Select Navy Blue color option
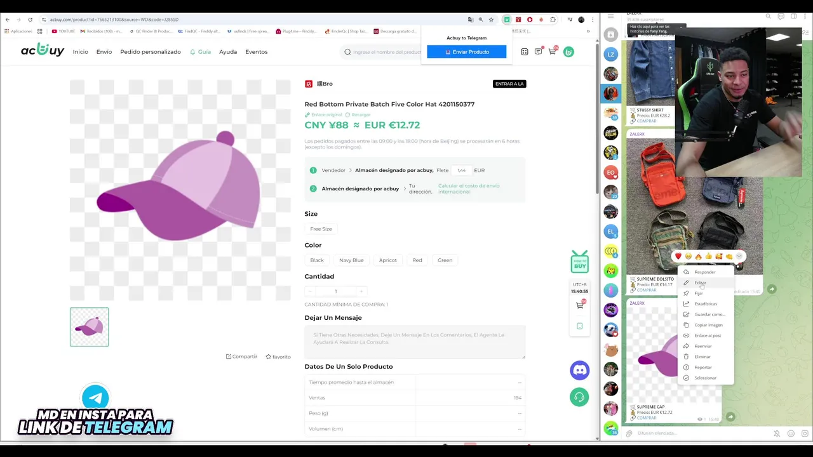This screenshot has height=457, width=813. [x=351, y=260]
